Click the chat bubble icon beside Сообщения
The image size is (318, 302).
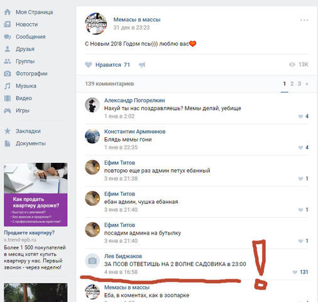coord(8,36)
